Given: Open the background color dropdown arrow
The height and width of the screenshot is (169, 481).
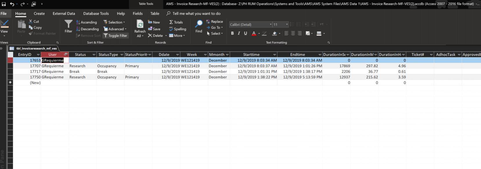Looking at the screenshot, I should [x=280, y=34].
